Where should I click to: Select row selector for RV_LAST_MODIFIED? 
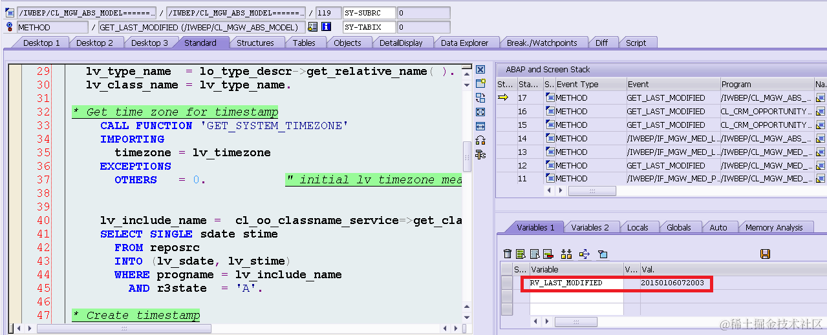(x=507, y=283)
